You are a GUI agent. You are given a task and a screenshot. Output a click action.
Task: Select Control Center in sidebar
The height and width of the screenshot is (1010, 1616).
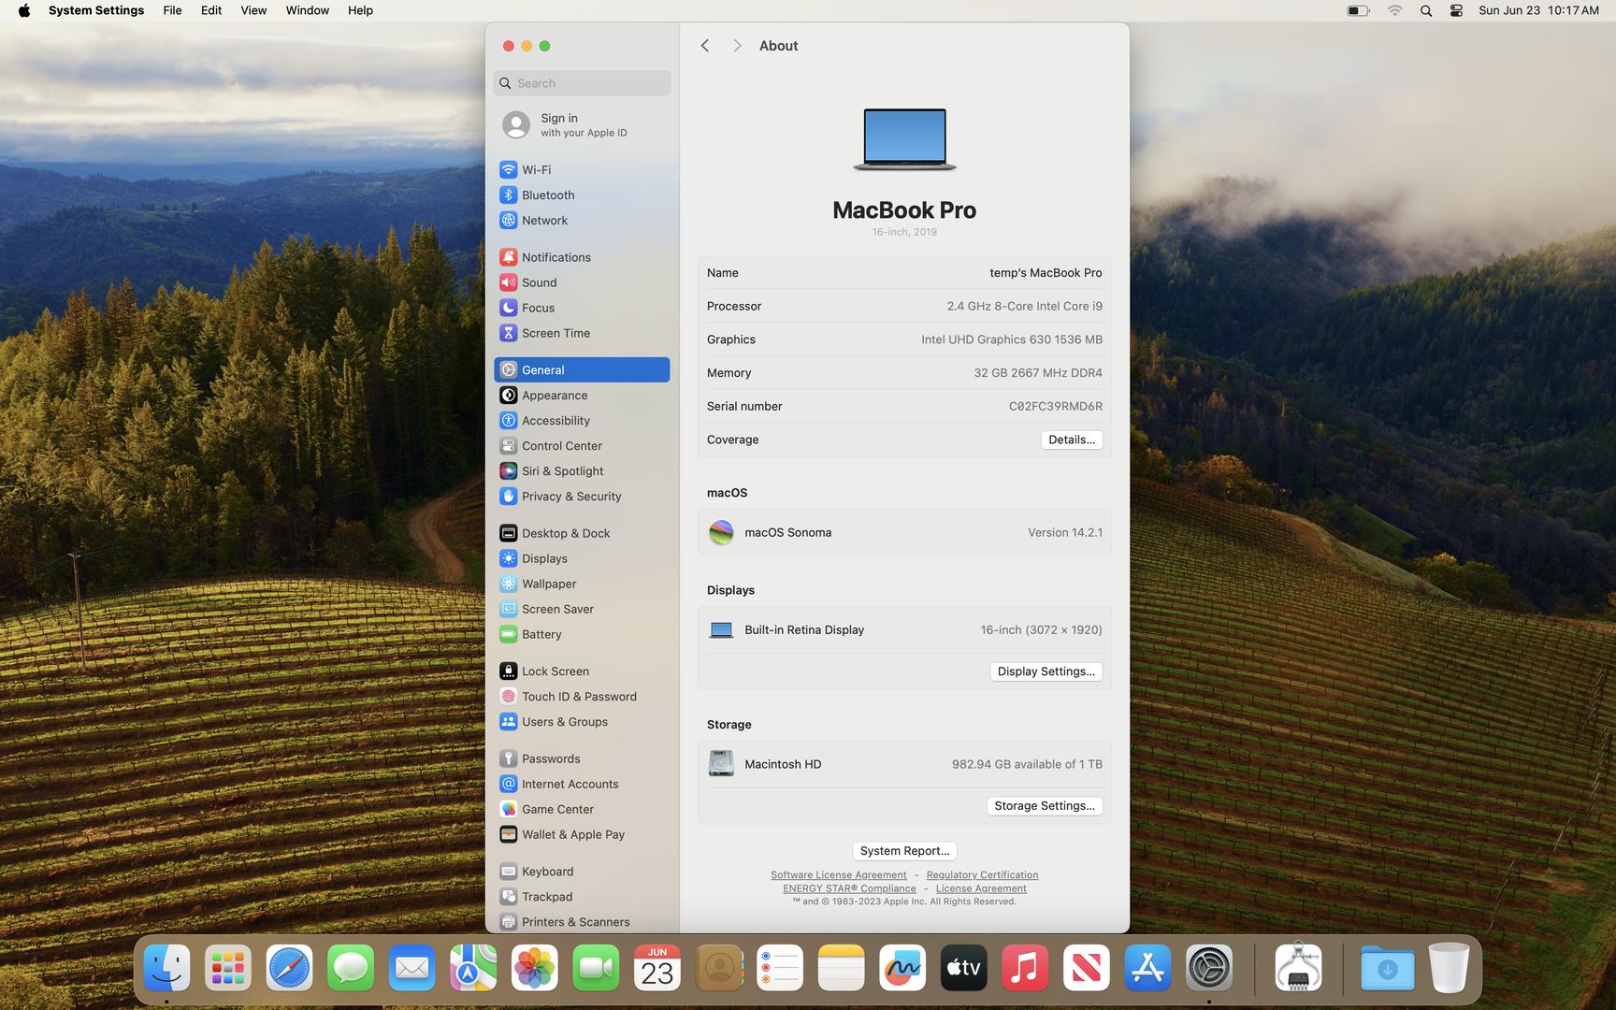point(582,446)
